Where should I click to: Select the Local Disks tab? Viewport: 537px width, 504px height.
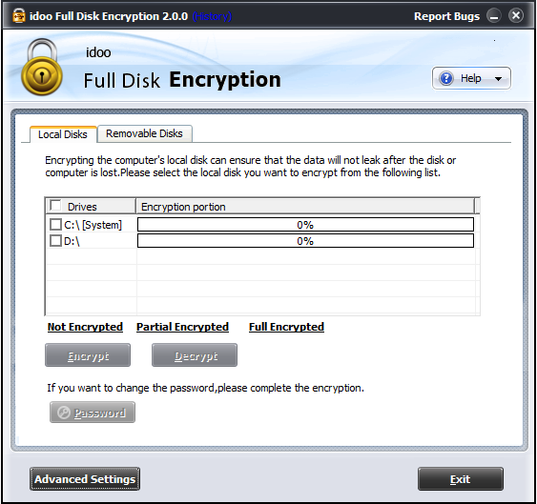tap(63, 134)
